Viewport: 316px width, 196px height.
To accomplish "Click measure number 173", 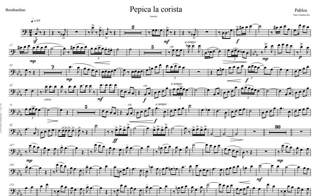I will pyautogui.click(x=11, y=185).
